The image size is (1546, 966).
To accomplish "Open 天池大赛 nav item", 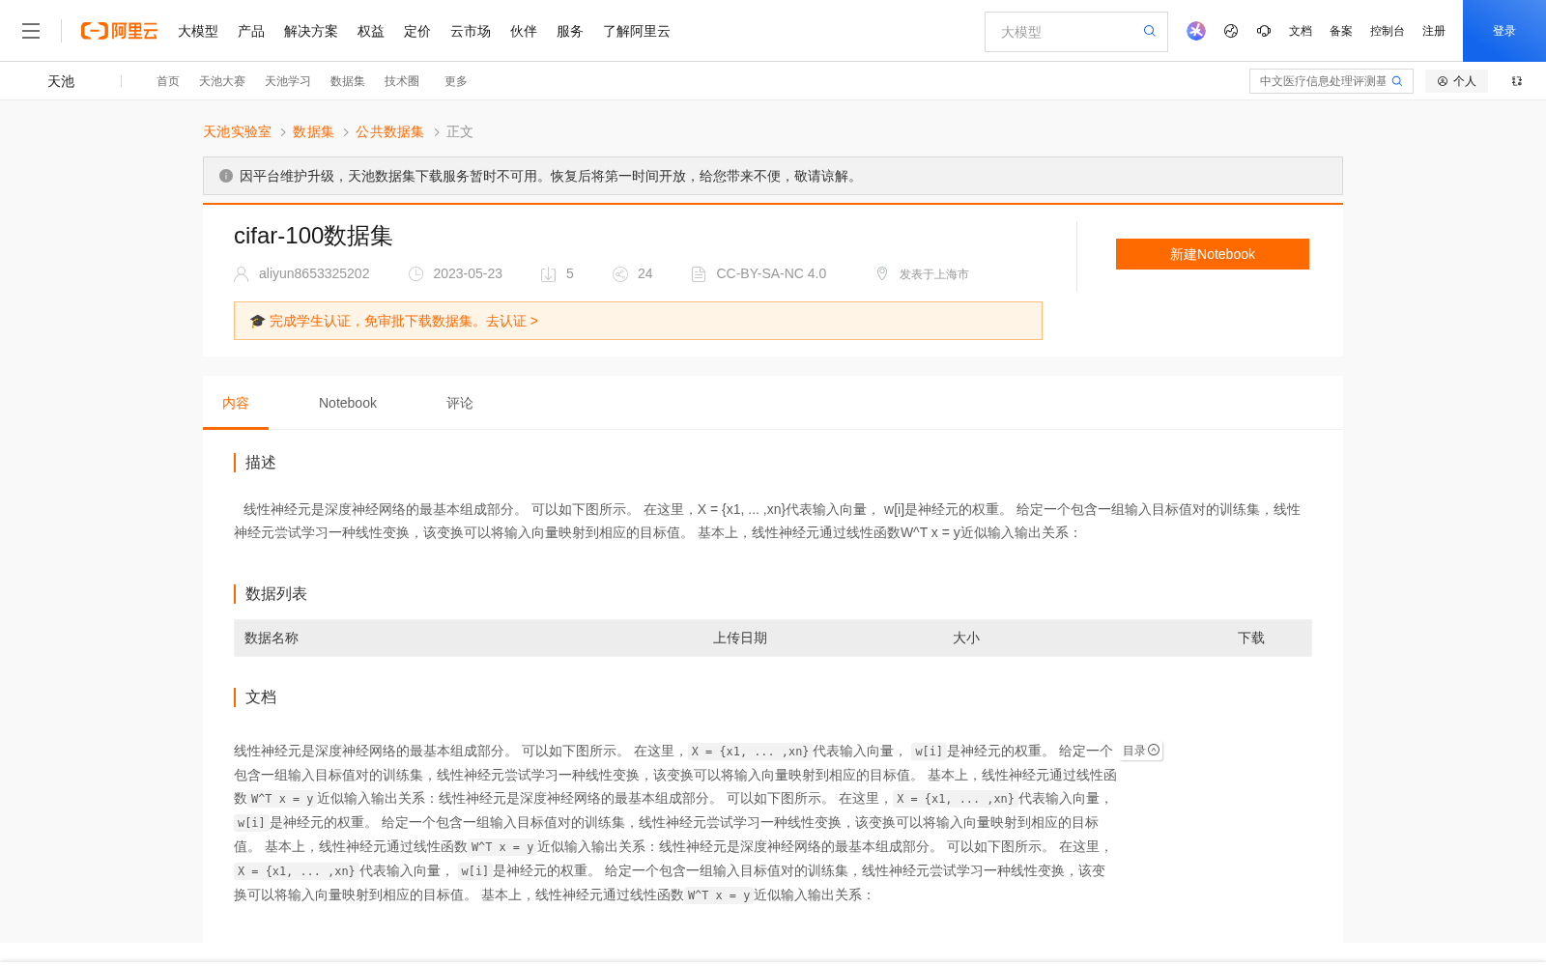I will pos(222,81).
